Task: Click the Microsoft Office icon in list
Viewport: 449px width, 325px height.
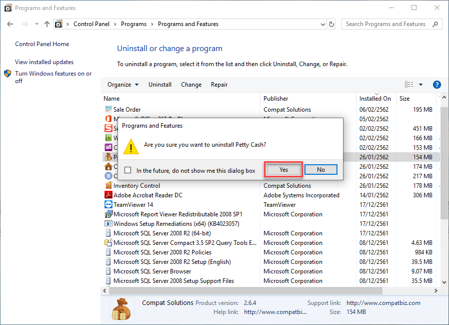Action: point(108,118)
